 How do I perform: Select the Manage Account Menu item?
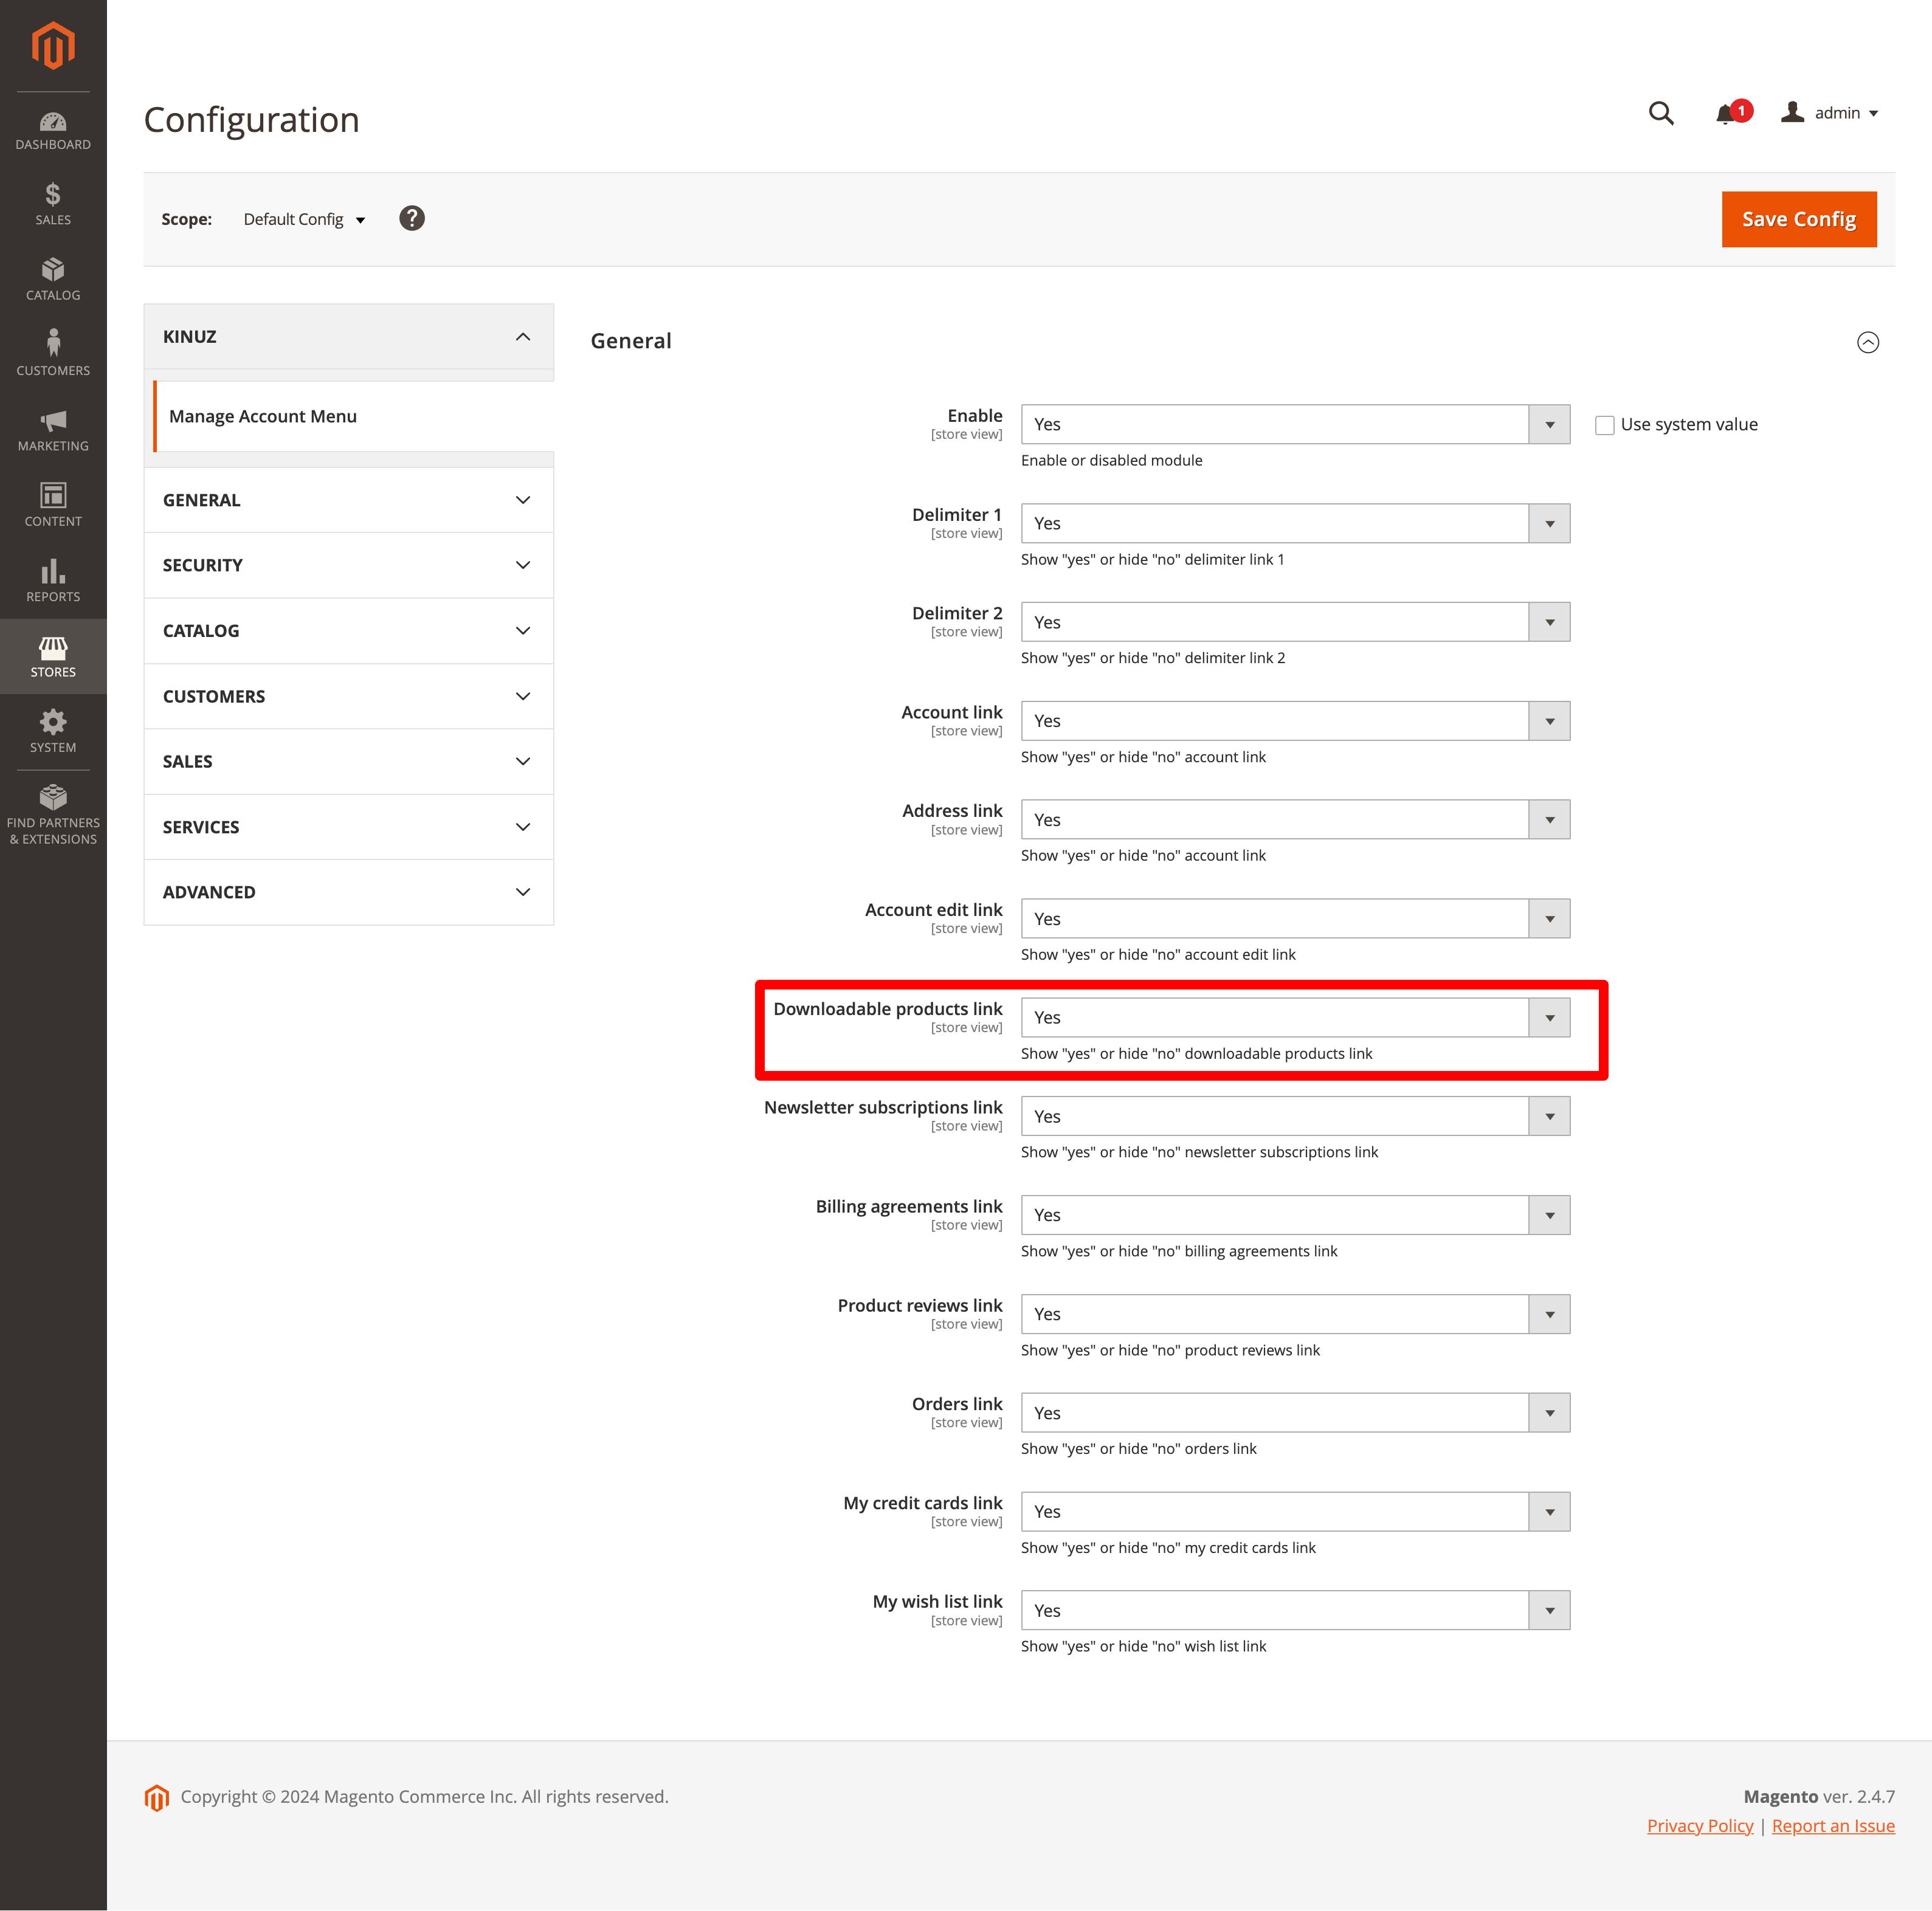(263, 416)
